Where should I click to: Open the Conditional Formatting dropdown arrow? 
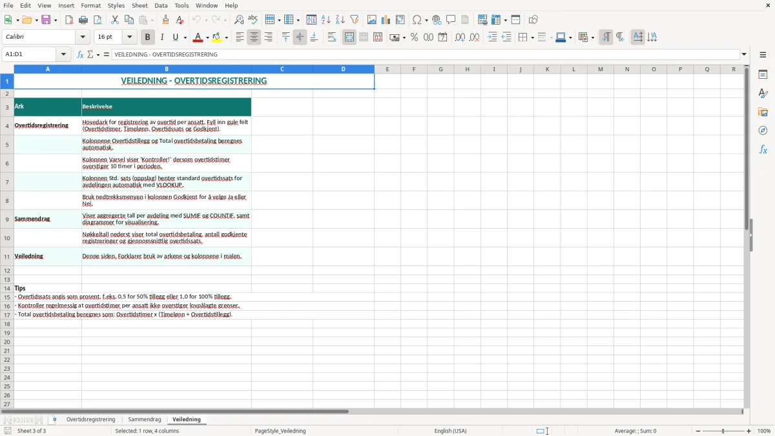tap(592, 37)
